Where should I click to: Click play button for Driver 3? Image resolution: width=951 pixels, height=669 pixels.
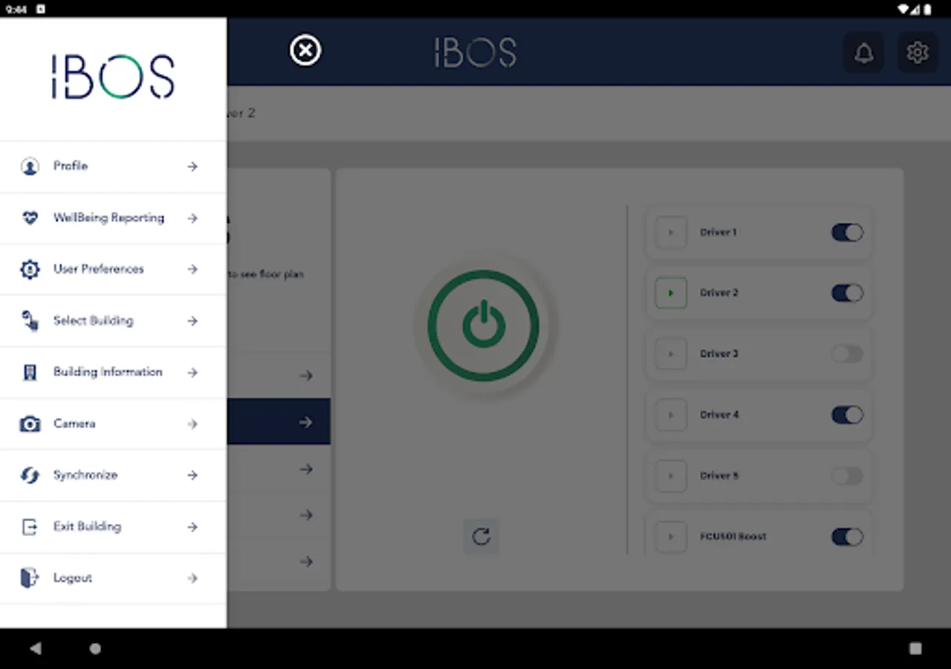[671, 354]
